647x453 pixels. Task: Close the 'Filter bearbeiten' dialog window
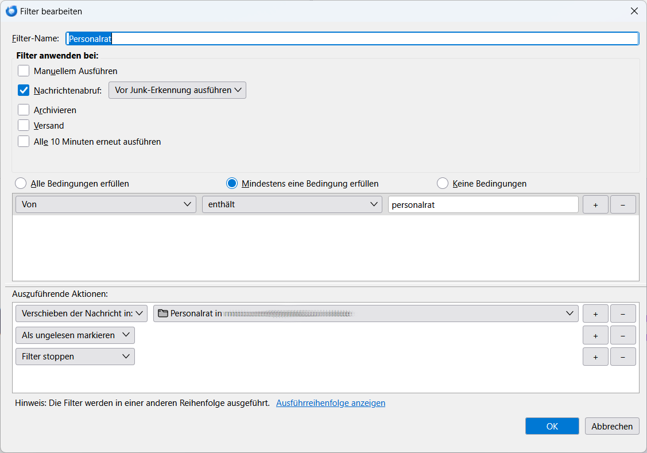pos(634,11)
